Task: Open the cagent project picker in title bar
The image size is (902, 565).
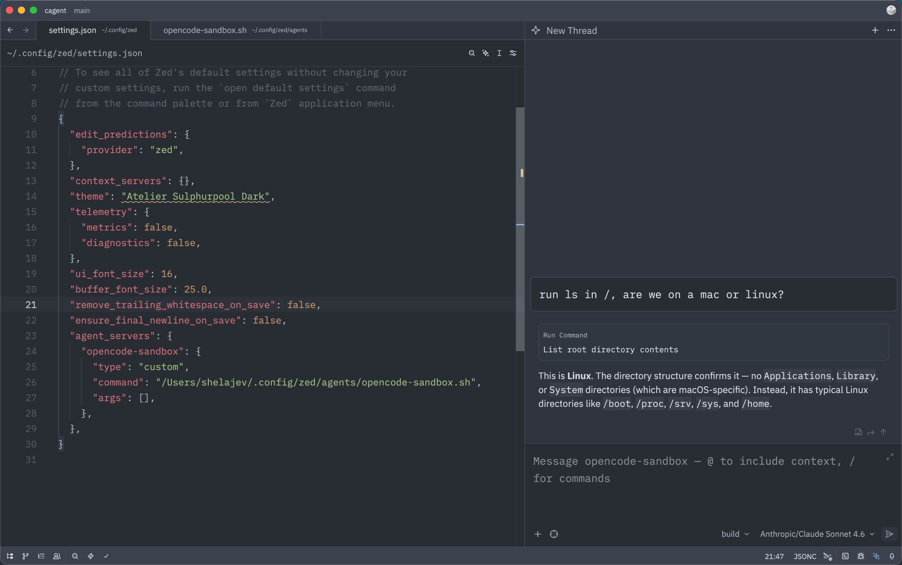Action: pos(55,11)
